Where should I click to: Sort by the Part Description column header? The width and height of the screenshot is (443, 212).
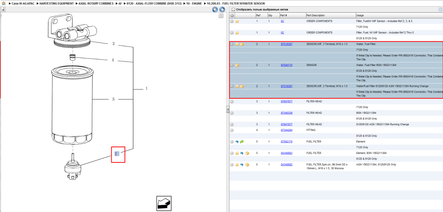pyautogui.click(x=330, y=15)
